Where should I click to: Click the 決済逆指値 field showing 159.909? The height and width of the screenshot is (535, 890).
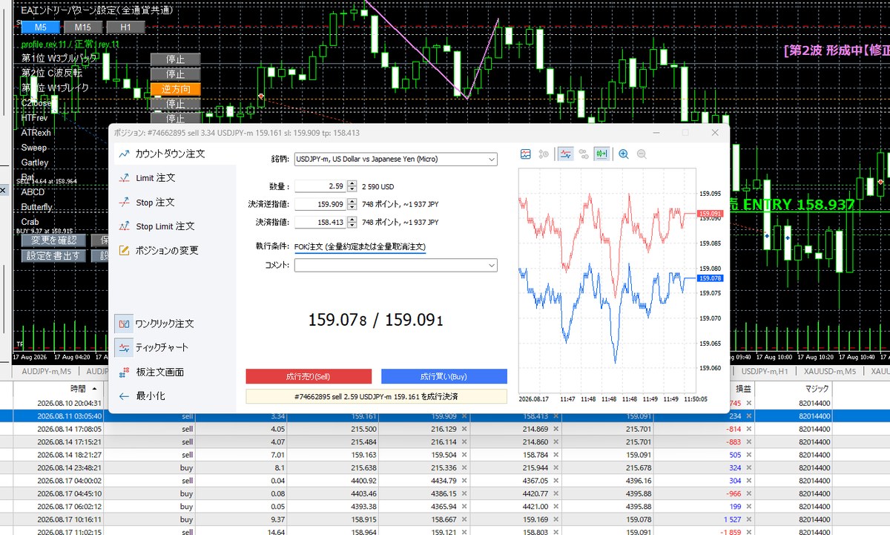(x=320, y=204)
